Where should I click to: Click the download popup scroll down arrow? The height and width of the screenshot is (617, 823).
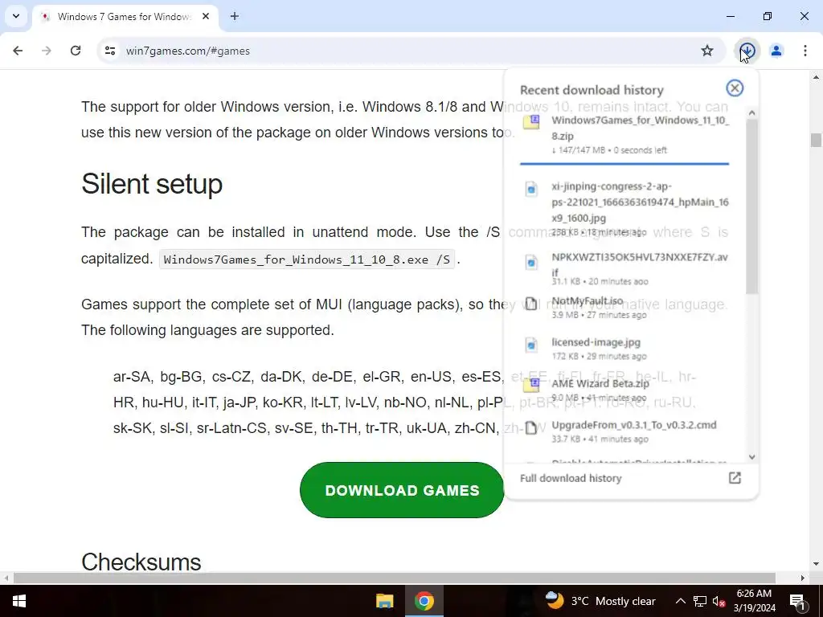751,457
